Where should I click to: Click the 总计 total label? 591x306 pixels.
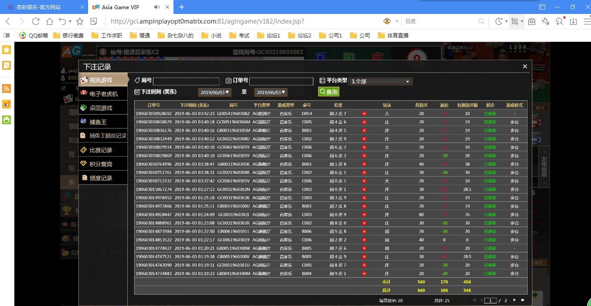point(387,290)
